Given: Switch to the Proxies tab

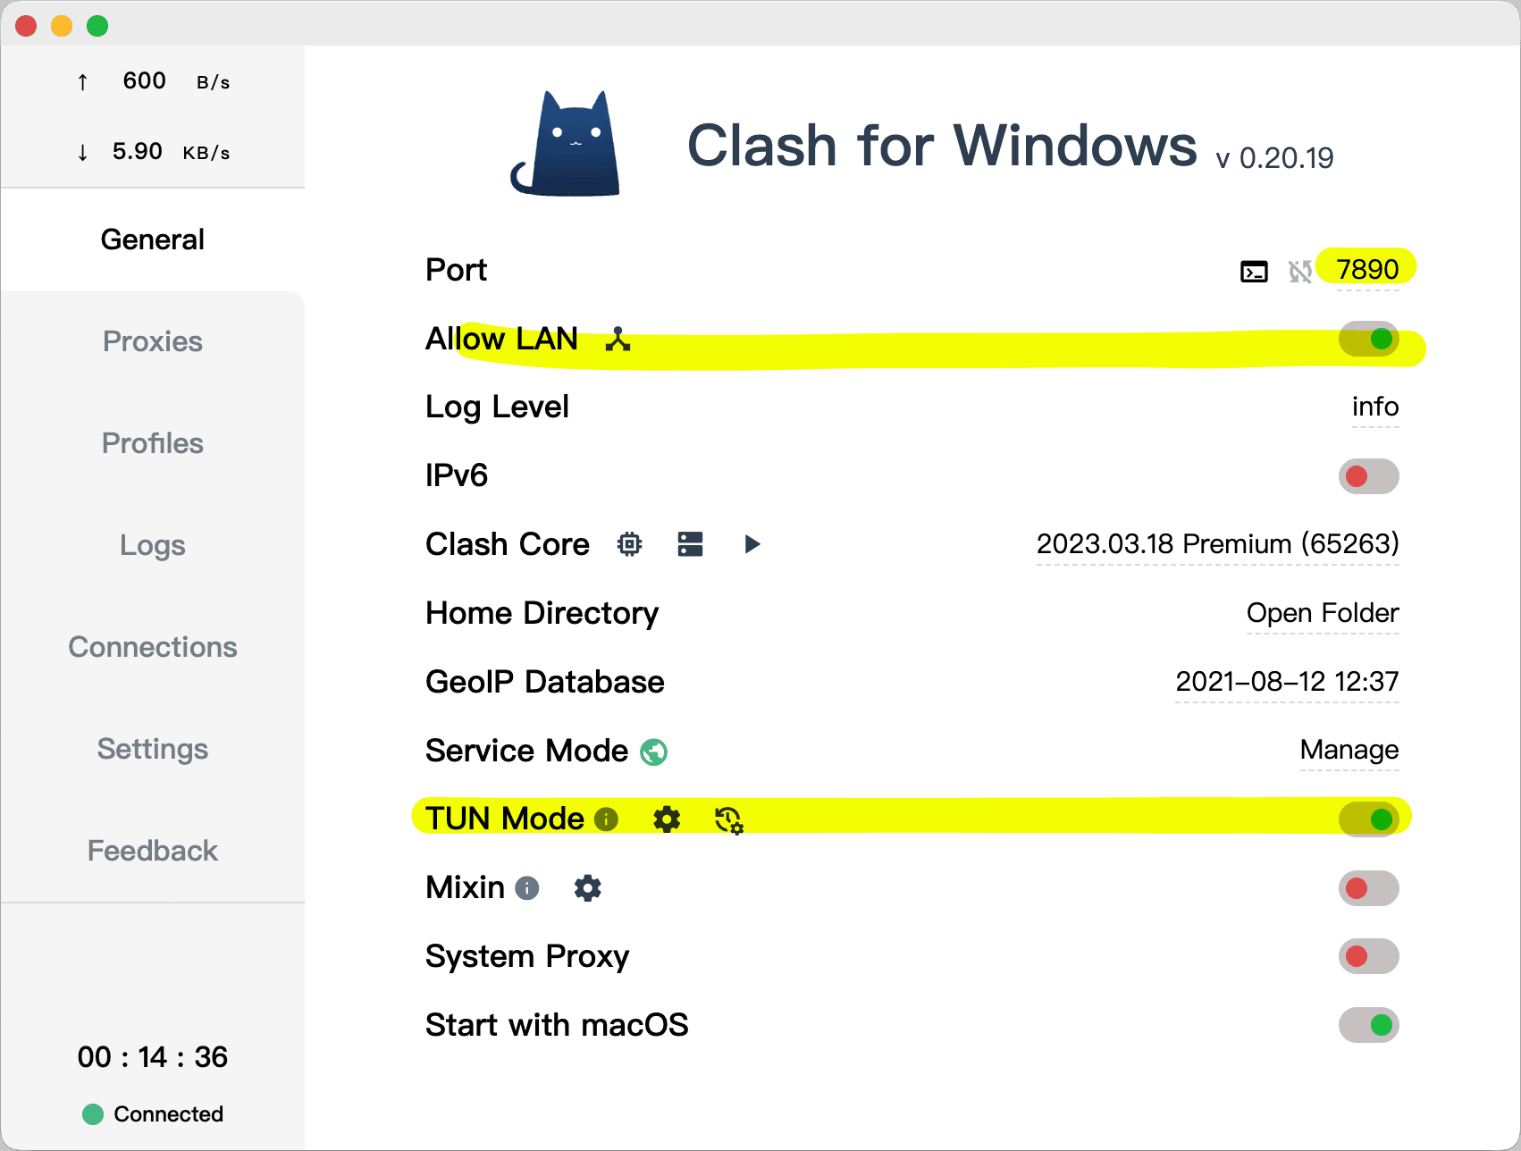Looking at the screenshot, I should pos(153,341).
